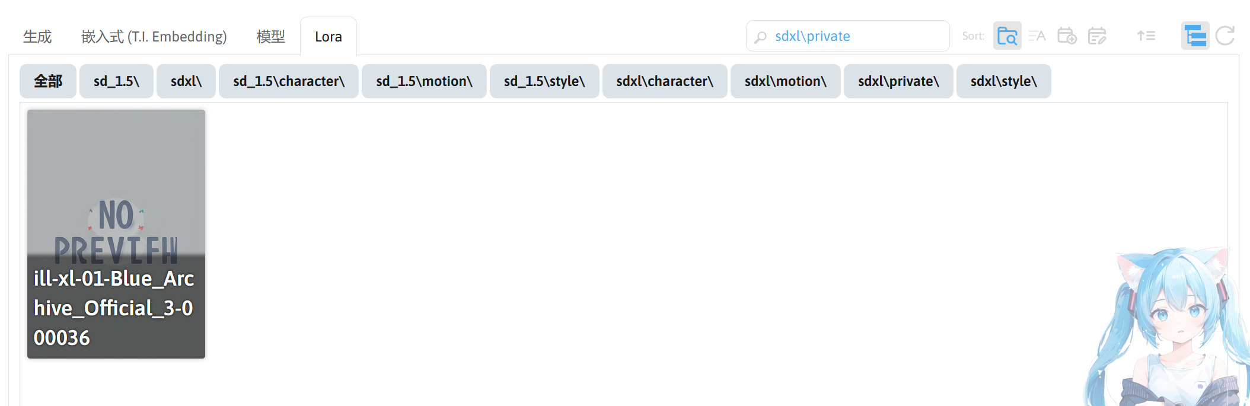1250x406 pixels.
Task: Refresh the Lora list
Action: point(1225,36)
